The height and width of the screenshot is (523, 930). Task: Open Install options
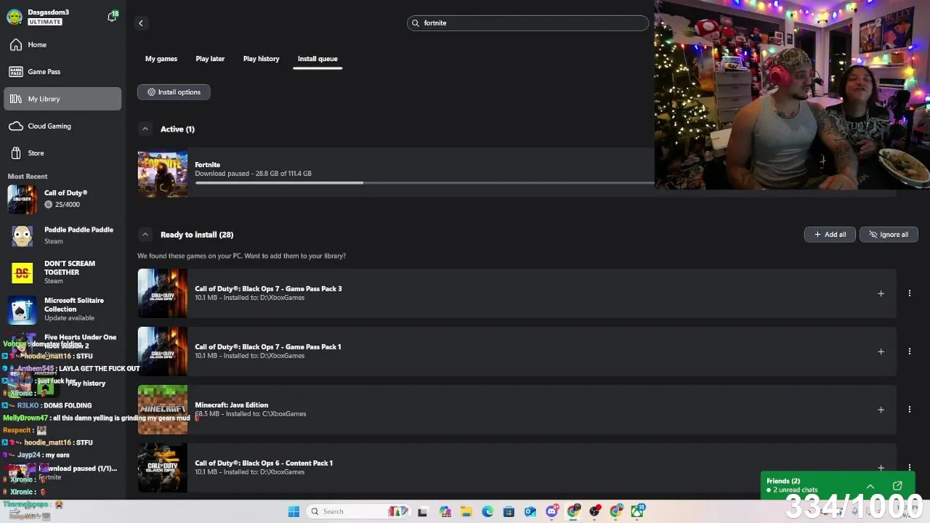(174, 92)
